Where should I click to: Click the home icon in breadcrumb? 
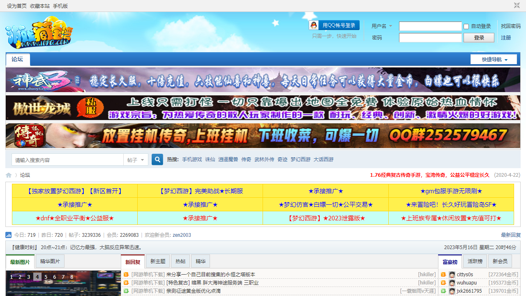(x=9, y=175)
